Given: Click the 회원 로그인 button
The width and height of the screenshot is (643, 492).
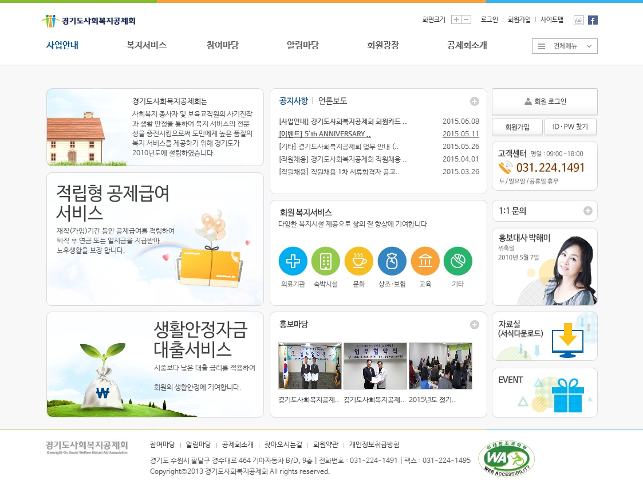Looking at the screenshot, I should click(545, 101).
